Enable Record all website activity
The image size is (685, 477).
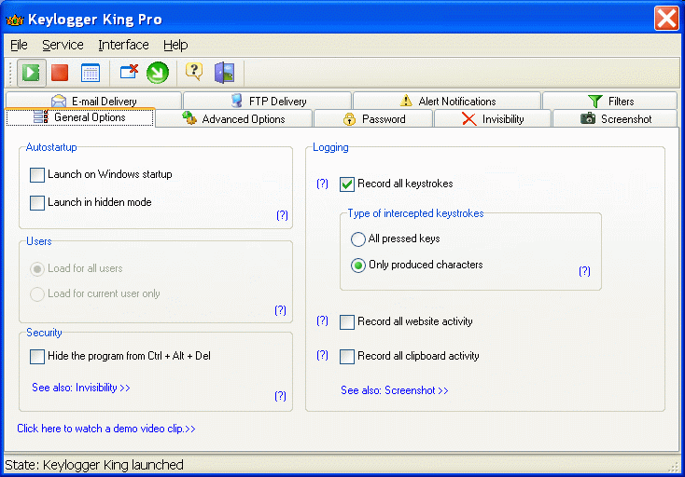click(x=347, y=322)
